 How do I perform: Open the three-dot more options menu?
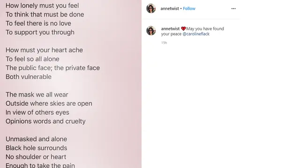(x=233, y=8)
